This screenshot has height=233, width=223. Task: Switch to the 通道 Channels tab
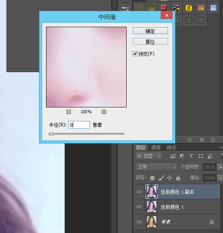(156, 147)
